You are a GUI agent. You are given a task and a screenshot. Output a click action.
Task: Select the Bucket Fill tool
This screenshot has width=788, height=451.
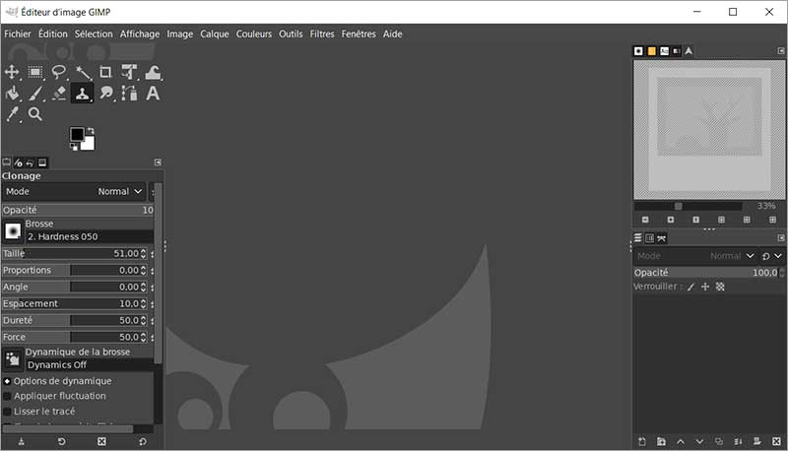click(12, 94)
